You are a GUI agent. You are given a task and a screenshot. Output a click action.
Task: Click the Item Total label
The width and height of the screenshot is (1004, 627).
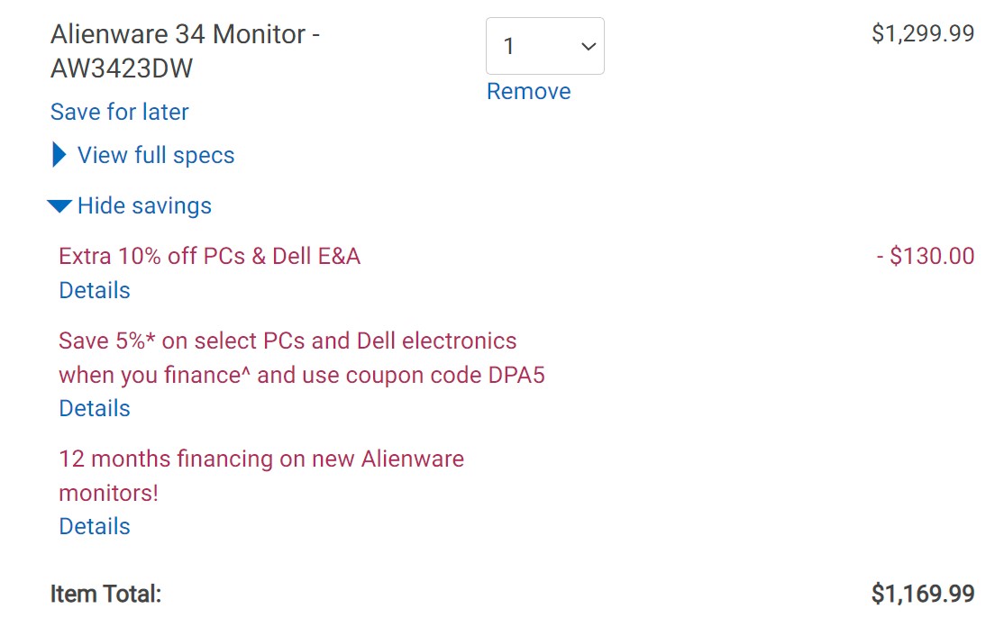coord(105,595)
